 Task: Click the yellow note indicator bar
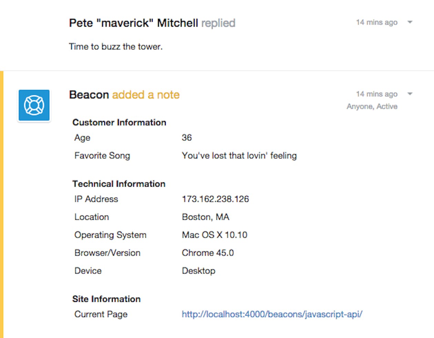pyautogui.click(x=2, y=205)
